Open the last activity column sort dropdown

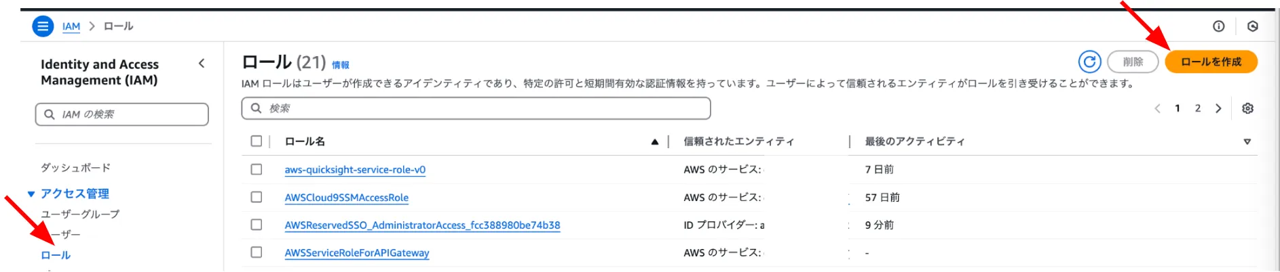[1247, 141]
